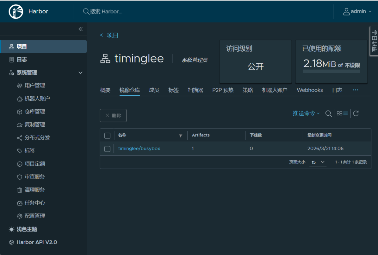Image resolution: width=378 pixels, height=255 pixels.
Task: Select 项目 in the left sidebar
Action: pyautogui.click(x=43, y=47)
